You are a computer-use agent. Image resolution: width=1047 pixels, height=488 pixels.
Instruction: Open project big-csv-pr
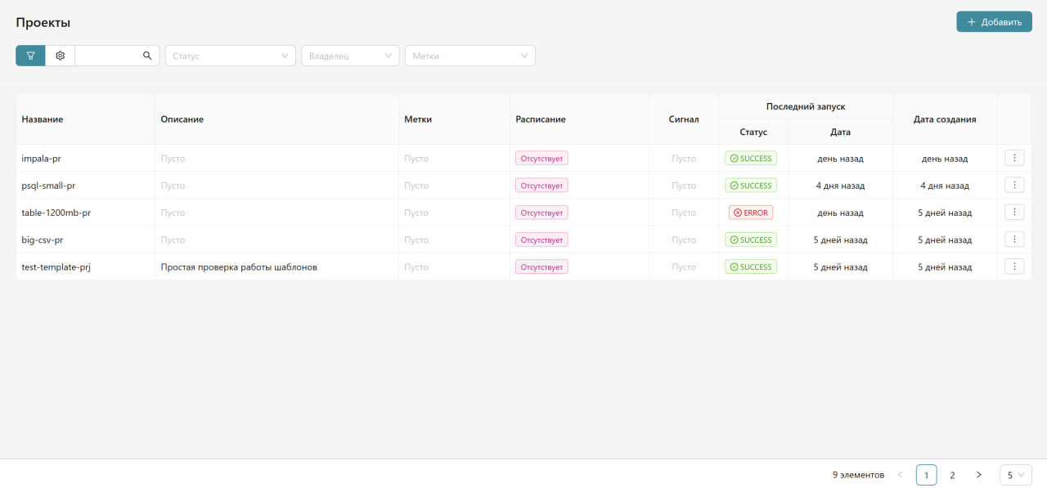click(x=42, y=240)
